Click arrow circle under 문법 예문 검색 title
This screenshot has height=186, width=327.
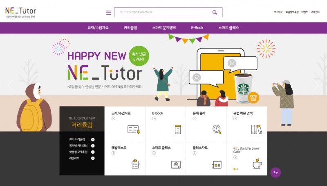click(x=235, y=118)
